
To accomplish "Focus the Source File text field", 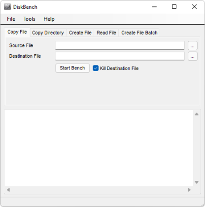I will coord(120,45).
